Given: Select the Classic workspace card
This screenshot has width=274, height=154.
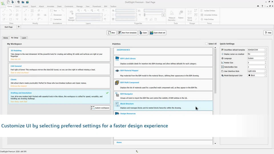Looking at the screenshot, I should (x=59, y=83).
